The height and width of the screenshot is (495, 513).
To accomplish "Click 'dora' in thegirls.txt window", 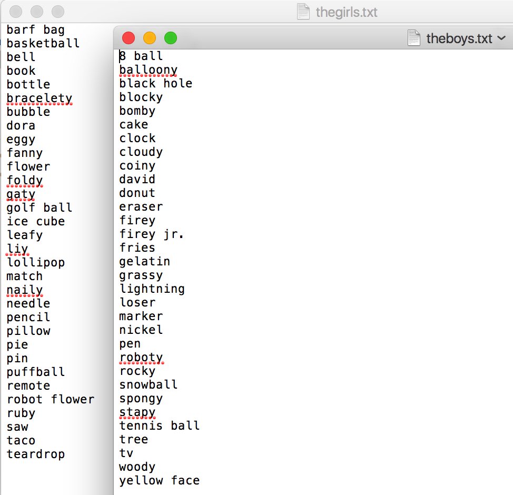I will click(21, 125).
